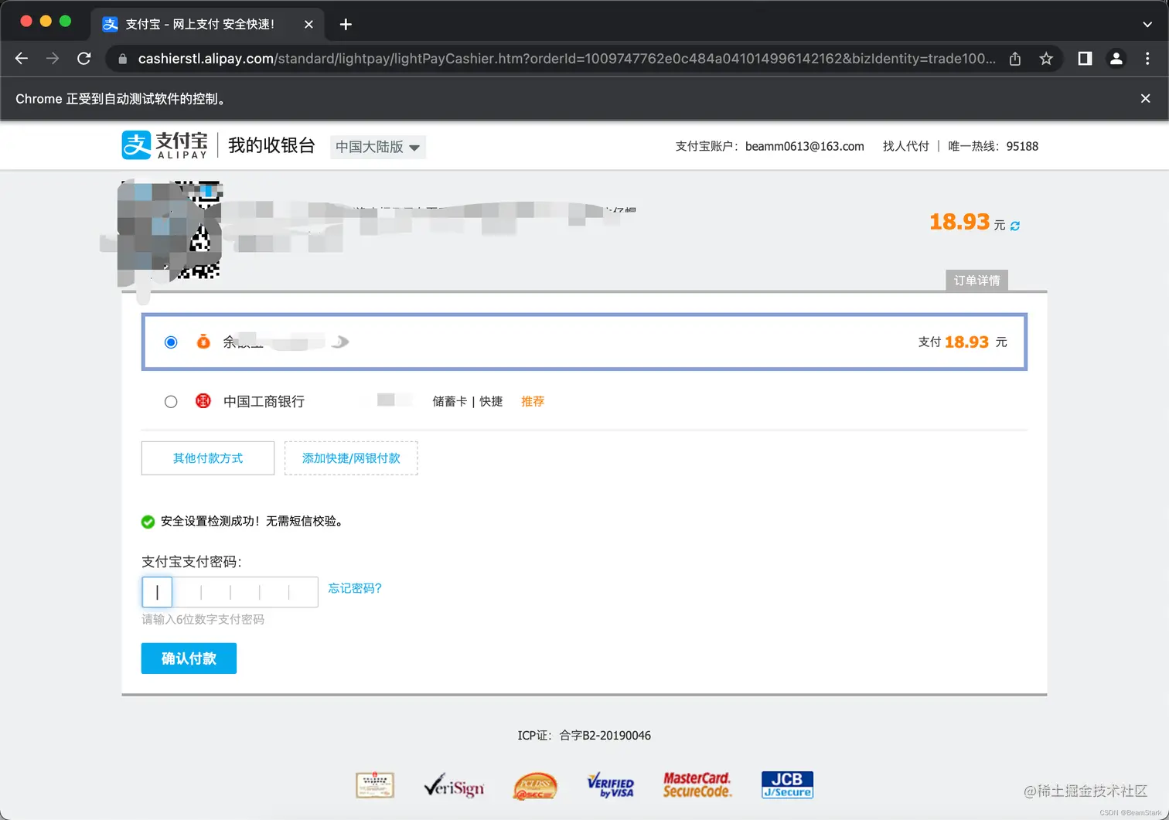Open the browser tab list chevron

pos(1147,24)
